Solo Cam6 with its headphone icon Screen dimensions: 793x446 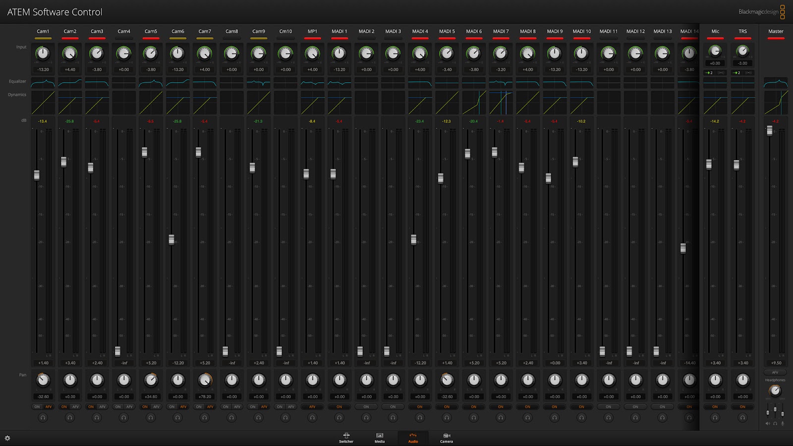(x=177, y=418)
